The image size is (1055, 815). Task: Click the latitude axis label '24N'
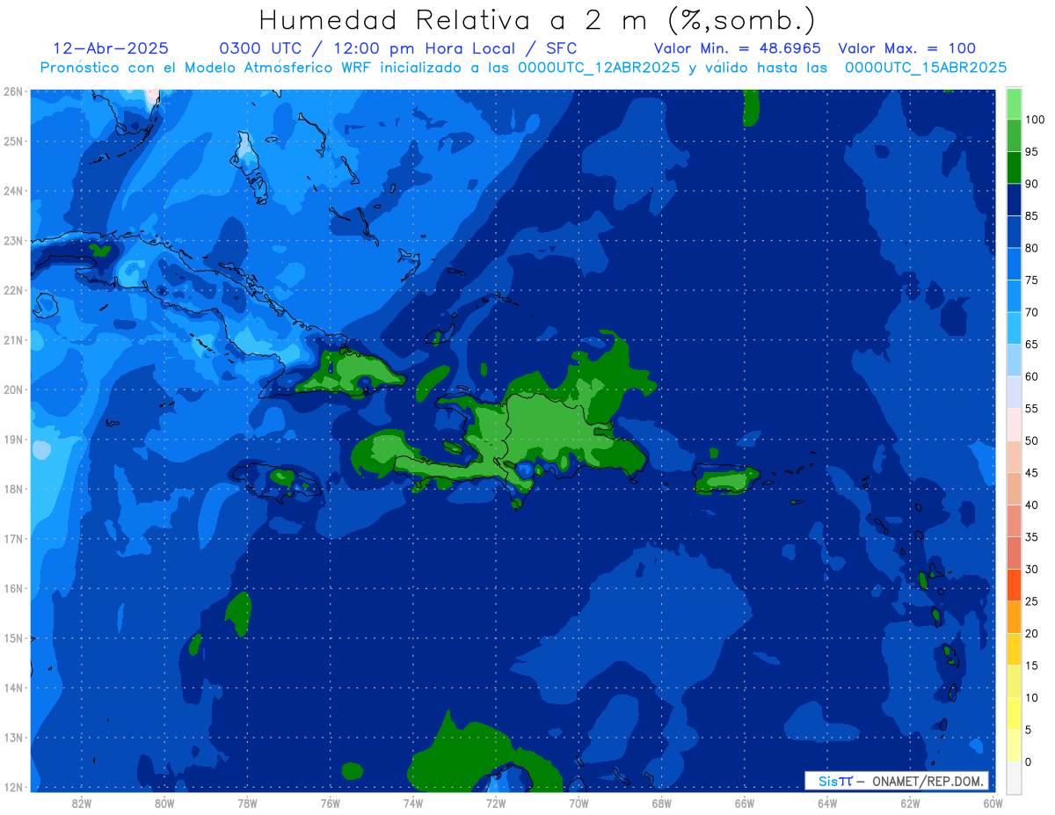[12, 191]
